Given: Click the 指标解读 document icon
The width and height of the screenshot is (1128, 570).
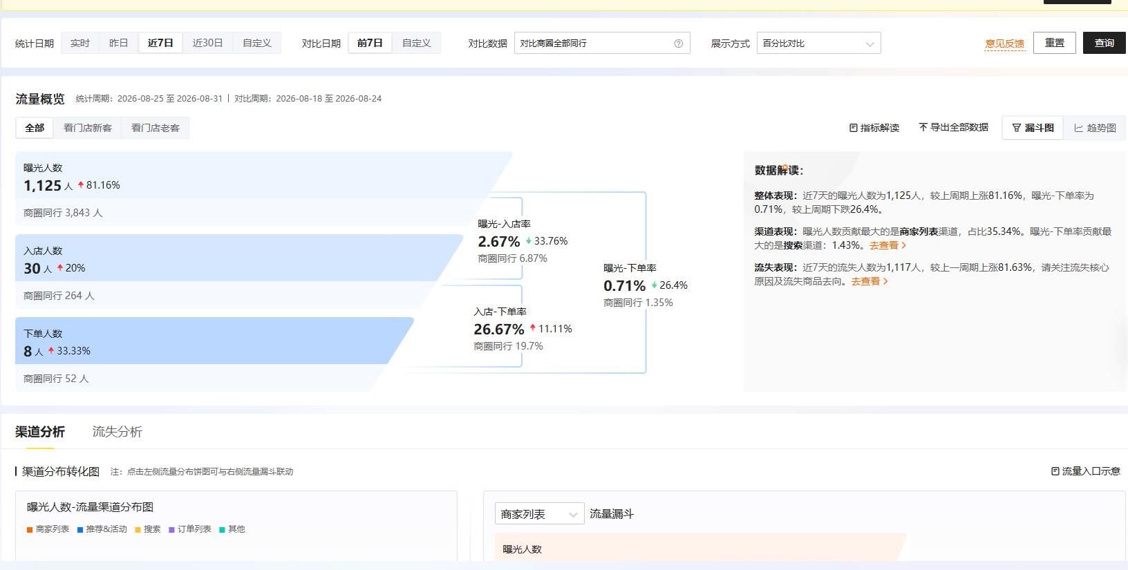Looking at the screenshot, I should (854, 128).
